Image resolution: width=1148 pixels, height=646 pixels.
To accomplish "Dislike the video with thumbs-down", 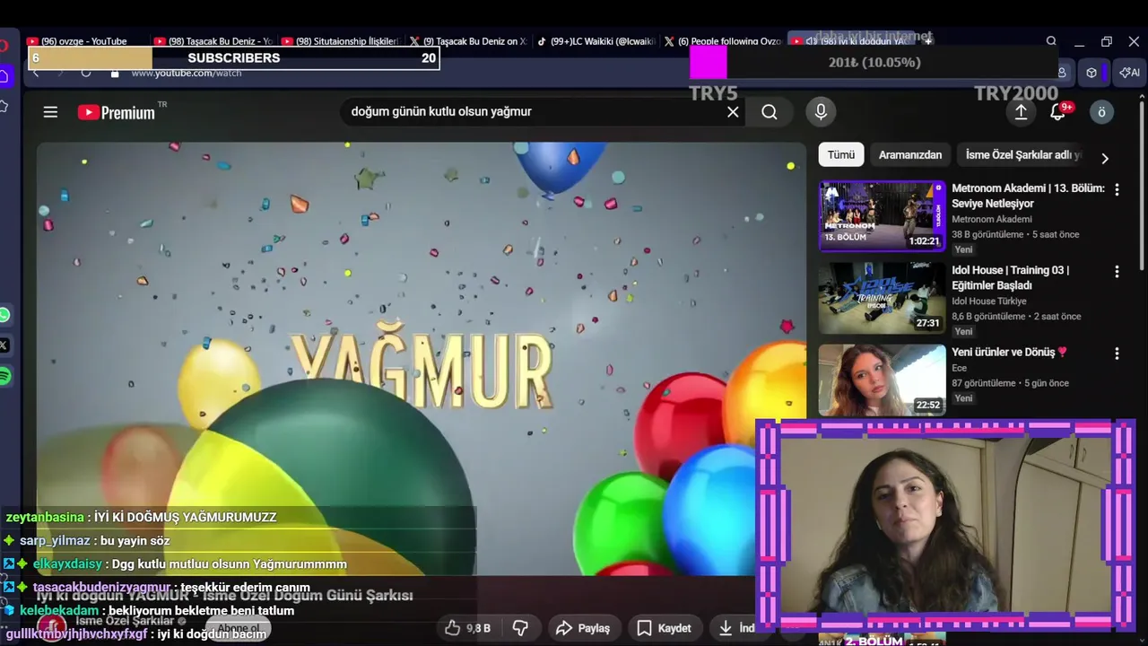I will 520,628.
